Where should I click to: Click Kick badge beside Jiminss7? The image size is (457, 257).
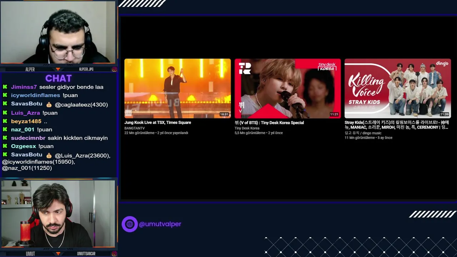click(5, 87)
